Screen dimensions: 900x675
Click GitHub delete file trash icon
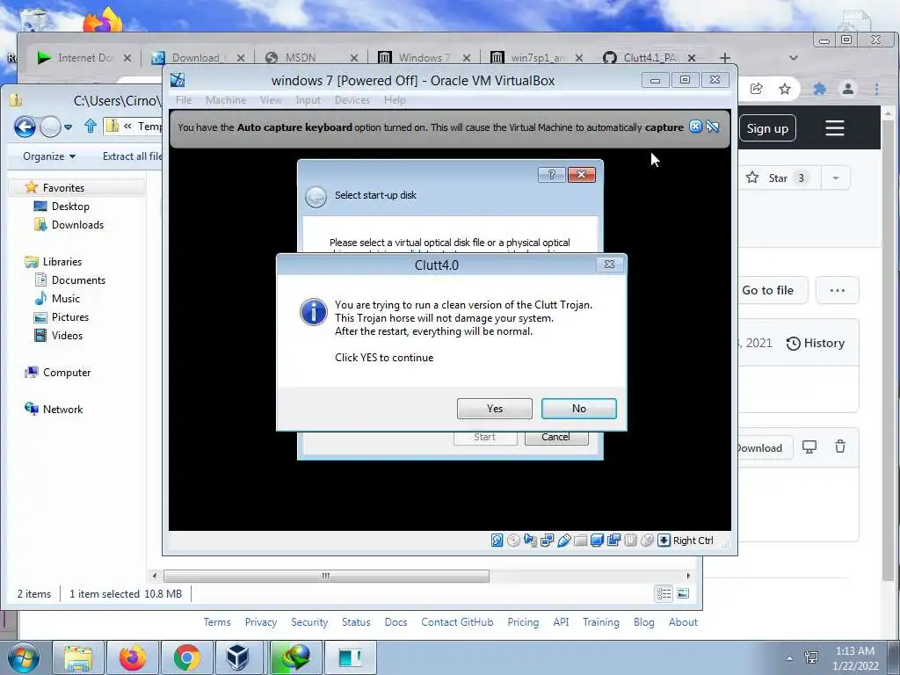(x=839, y=446)
